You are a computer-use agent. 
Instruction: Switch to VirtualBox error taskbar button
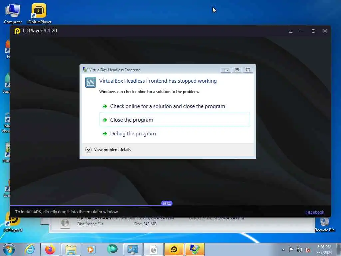195,249
